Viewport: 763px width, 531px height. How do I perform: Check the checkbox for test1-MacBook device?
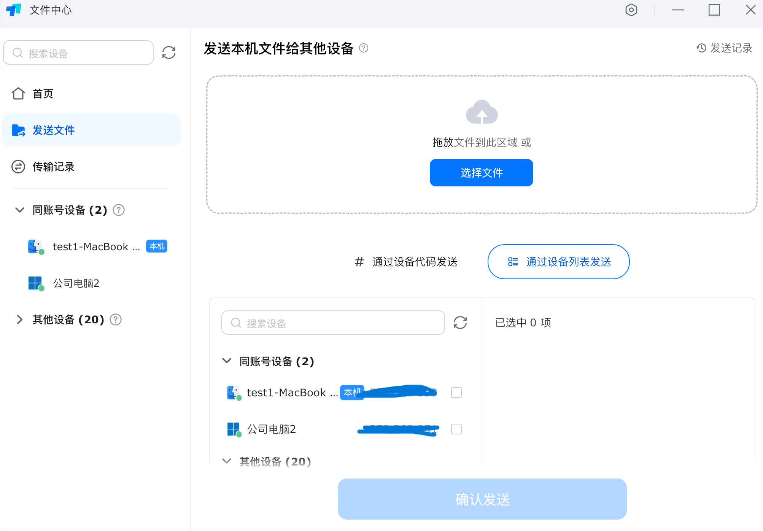point(456,393)
